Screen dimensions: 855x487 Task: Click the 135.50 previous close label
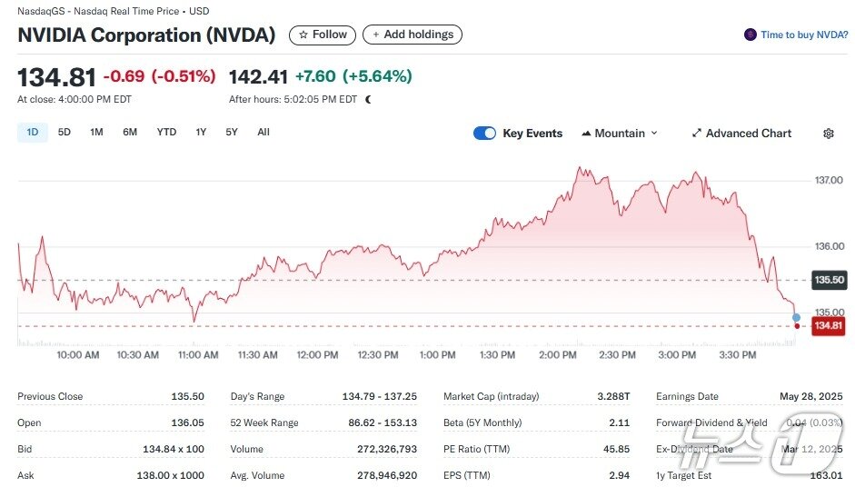click(x=828, y=281)
